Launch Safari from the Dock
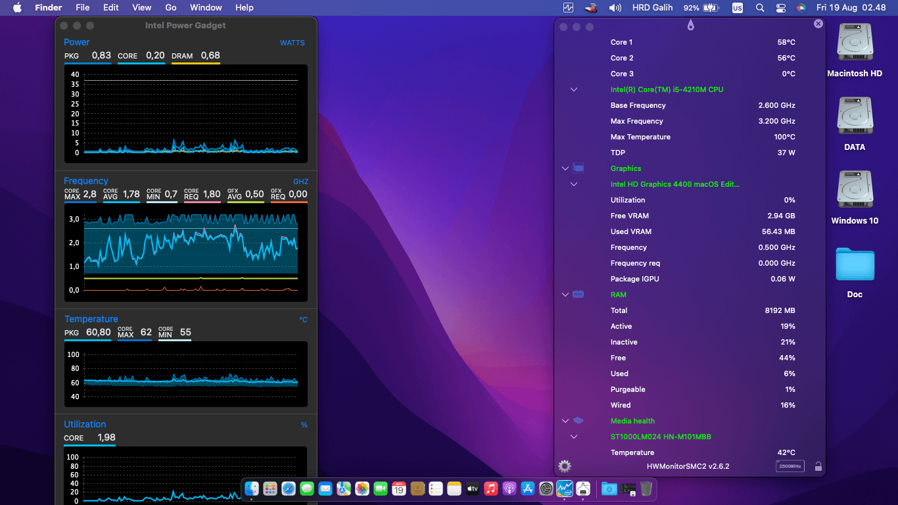 tap(289, 489)
